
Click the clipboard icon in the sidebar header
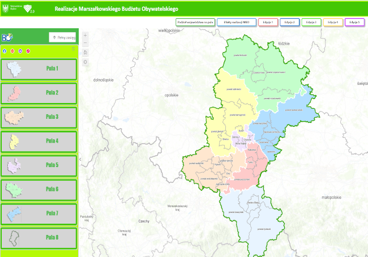tap(72, 49)
